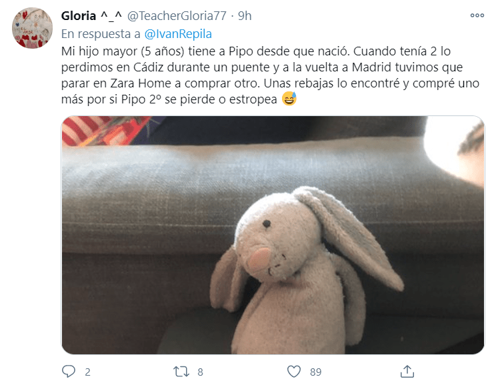Retweet this post using the arrows icon
Screen dimensions: 496x387
click(181, 372)
